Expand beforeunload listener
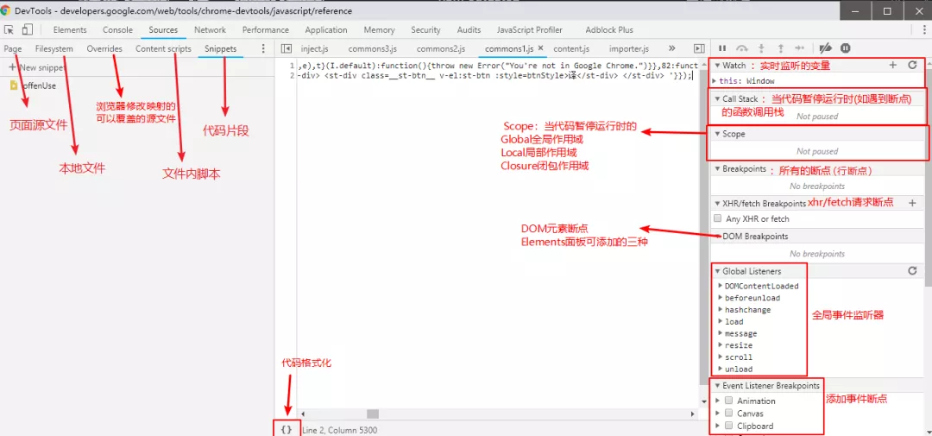932x436 pixels. (x=721, y=297)
